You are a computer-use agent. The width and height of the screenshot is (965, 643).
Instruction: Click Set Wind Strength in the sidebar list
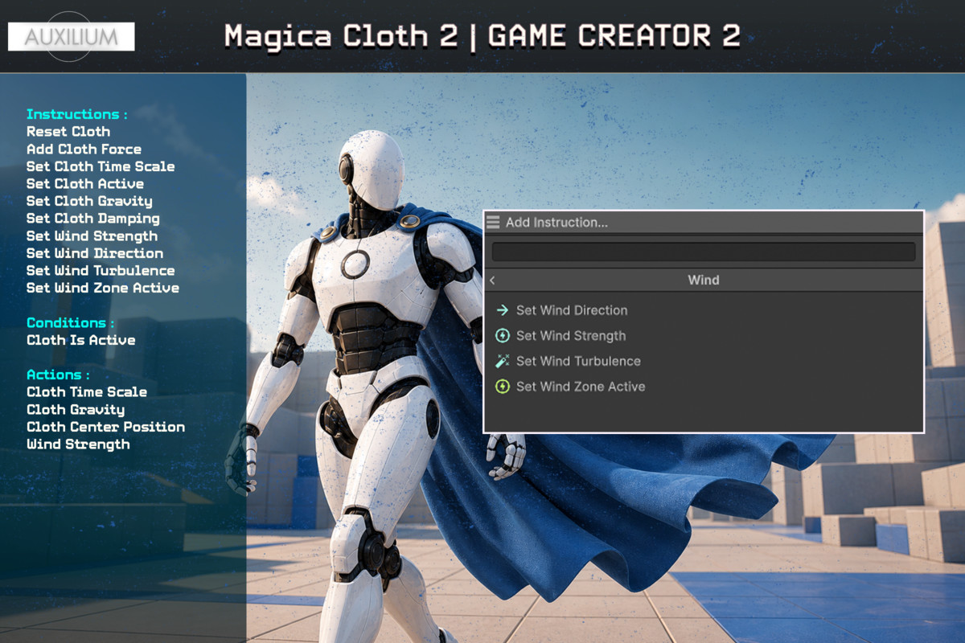(x=92, y=236)
